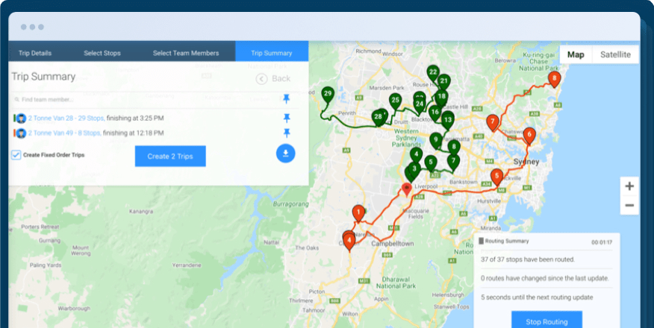Select red stop marker 5
The image size is (654, 328).
point(496,177)
